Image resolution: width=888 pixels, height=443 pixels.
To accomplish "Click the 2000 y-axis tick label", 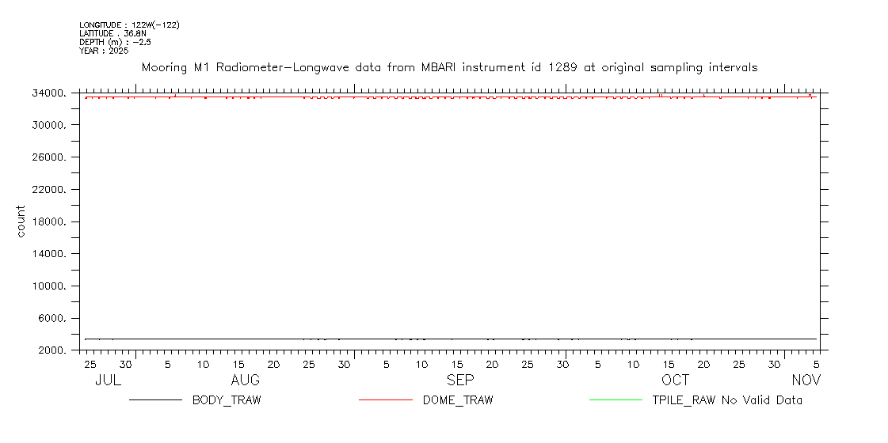I will pyautogui.click(x=51, y=351).
